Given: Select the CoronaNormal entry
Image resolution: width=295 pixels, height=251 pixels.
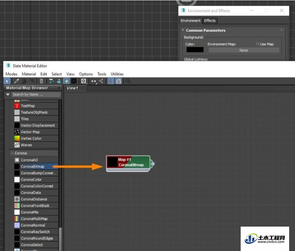Looking at the screenshot, I should click(x=36, y=225).
